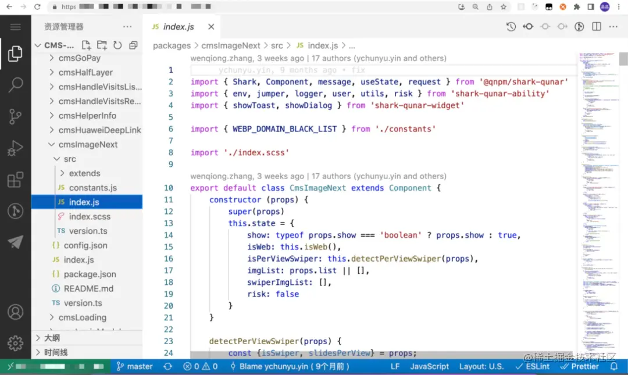Reload the browser page
Viewport: 628px width, 375px height.
37,7
